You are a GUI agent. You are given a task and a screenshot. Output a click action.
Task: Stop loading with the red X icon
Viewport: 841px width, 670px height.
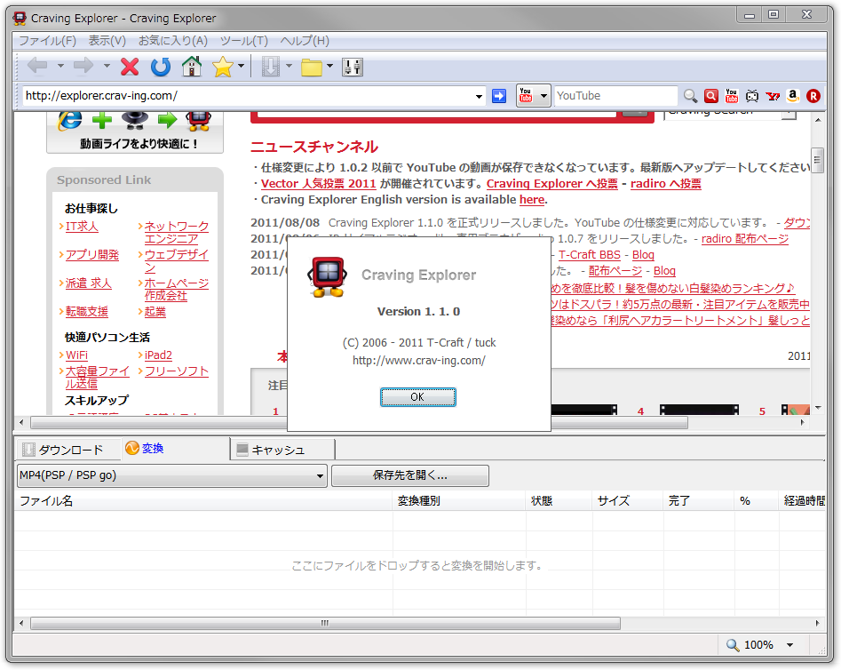click(x=130, y=67)
